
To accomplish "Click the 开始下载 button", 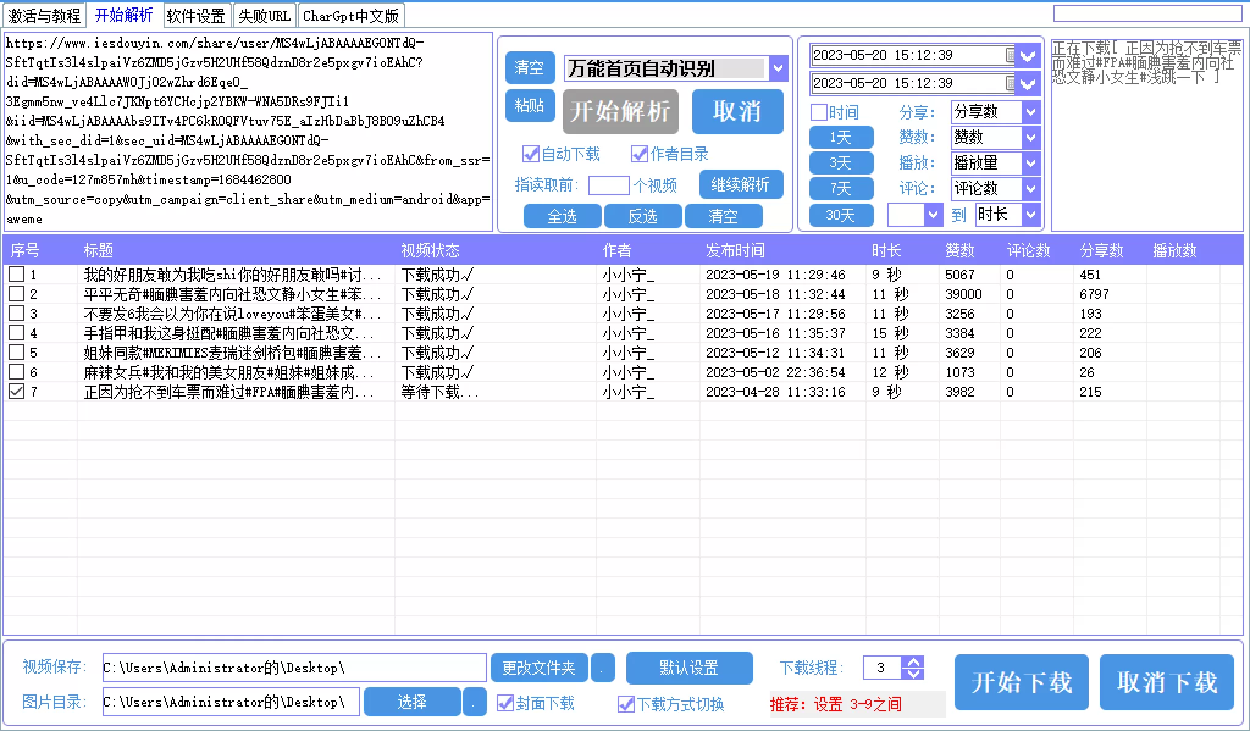I will click(x=1021, y=682).
